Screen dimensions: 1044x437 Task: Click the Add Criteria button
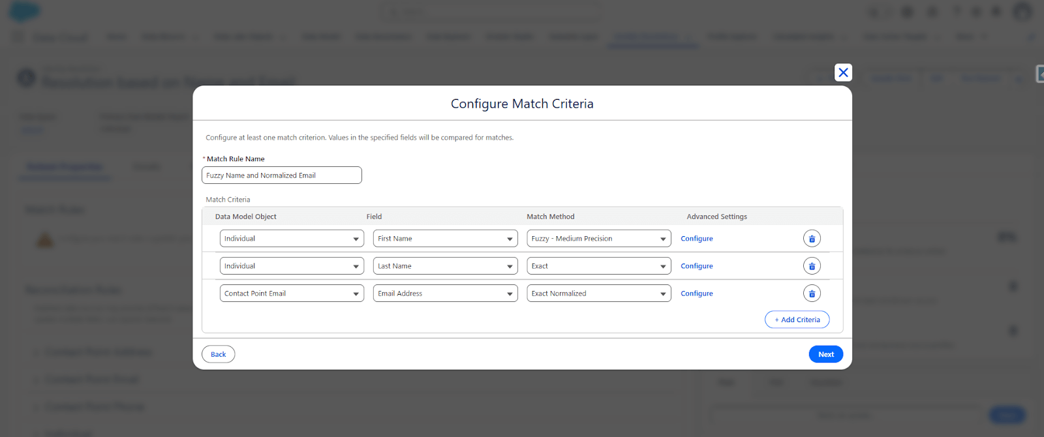(797, 320)
